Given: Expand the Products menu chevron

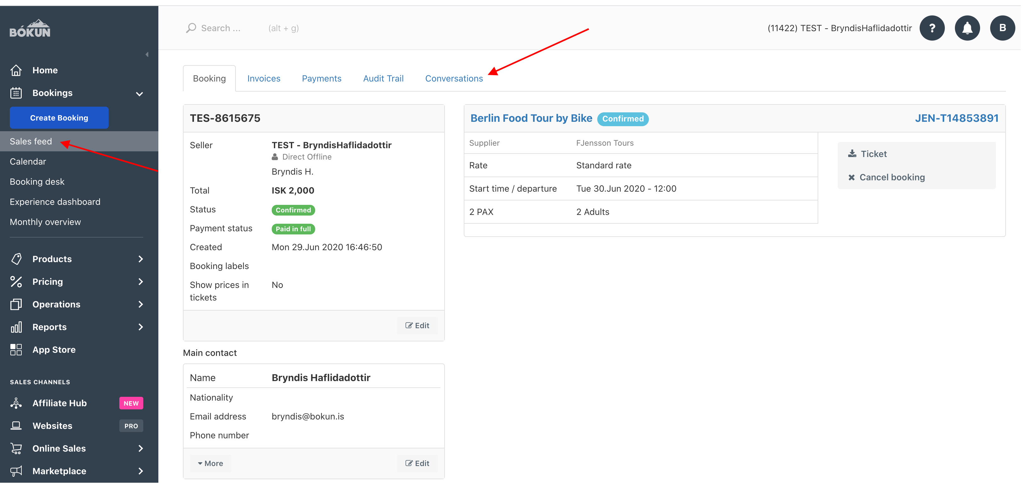Looking at the screenshot, I should 141,259.
